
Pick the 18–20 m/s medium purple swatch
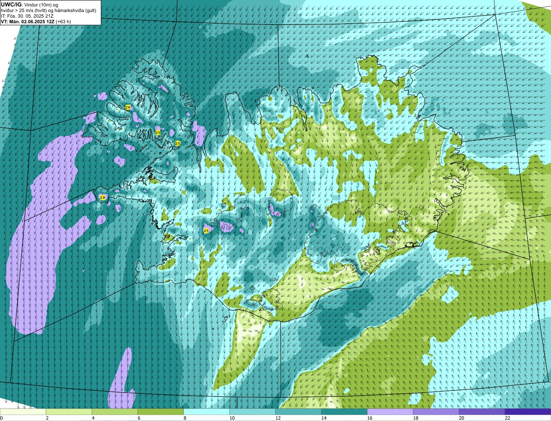coord(436,412)
